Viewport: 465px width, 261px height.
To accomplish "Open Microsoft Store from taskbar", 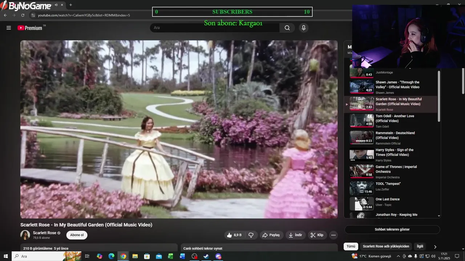I will [x=147, y=256].
